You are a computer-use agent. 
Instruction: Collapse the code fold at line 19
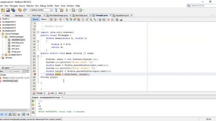click(x=38, y=56)
